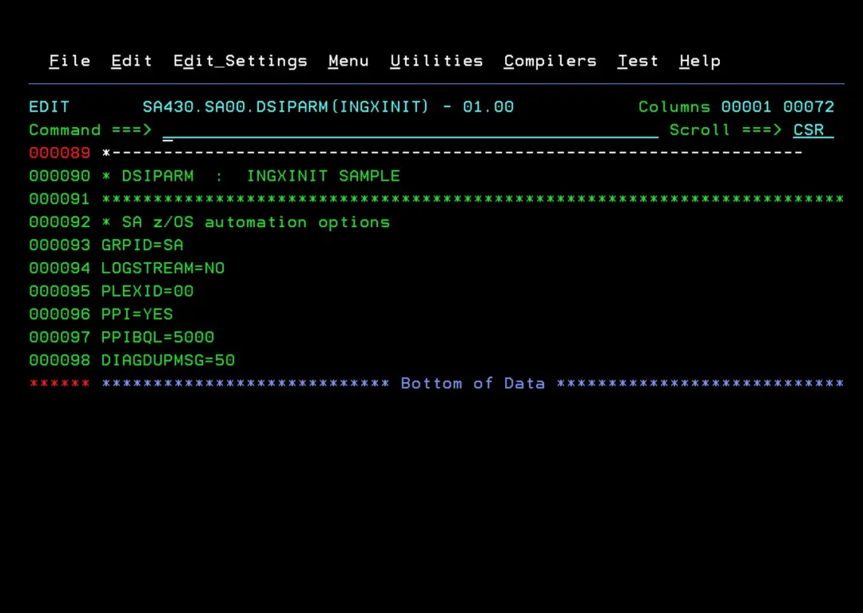The width and height of the screenshot is (863, 613).
Task: Click the 'INGXINIT SAMPLE' comment text
Action: pos(323,176)
